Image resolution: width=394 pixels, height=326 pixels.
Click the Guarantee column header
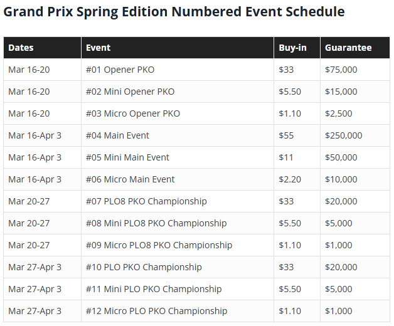point(348,48)
